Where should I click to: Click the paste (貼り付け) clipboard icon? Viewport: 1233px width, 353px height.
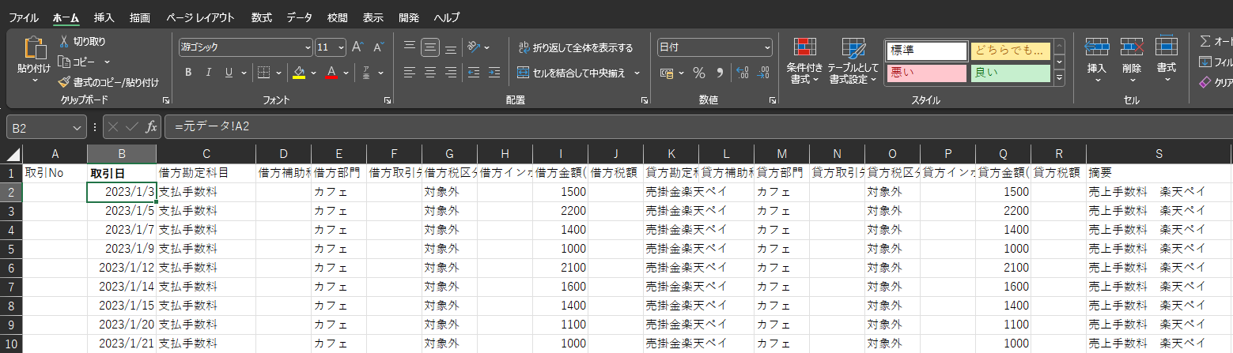(33, 50)
